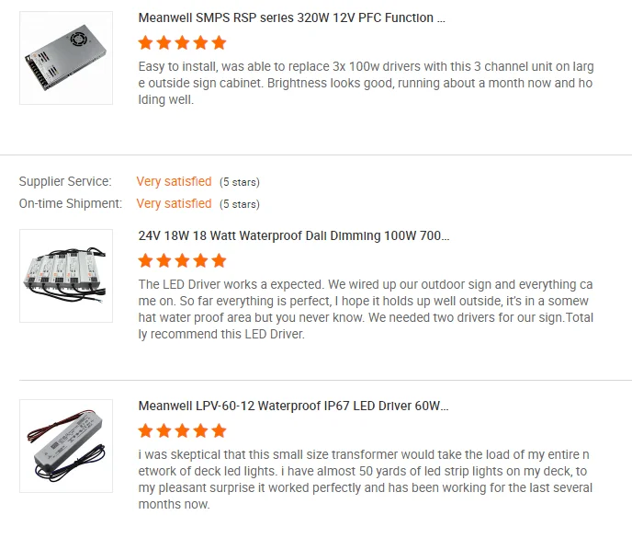Click fourth star of 24V 18W review
Screen dimensions: 632x538
(x=200, y=260)
